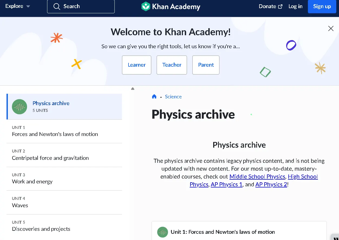Open Donate external link
Screen dimensions: 339x240
[270, 7]
